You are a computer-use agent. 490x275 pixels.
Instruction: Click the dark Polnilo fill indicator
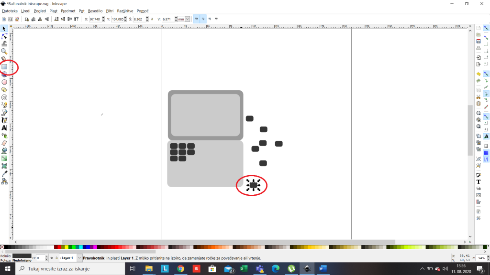(x=22, y=256)
